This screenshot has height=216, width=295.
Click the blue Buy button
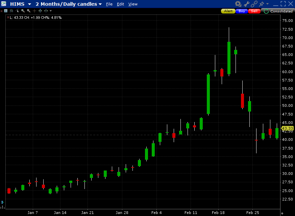pyautogui.click(x=242, y=11)
